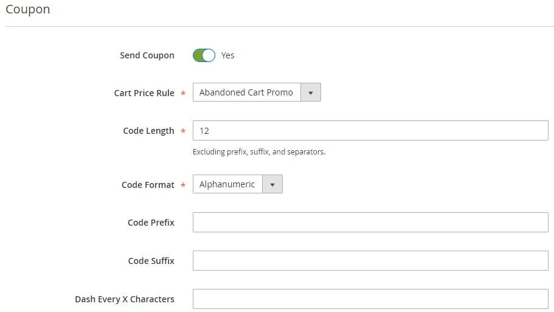Click the required asterisk next to Code Format

point(183,185)
